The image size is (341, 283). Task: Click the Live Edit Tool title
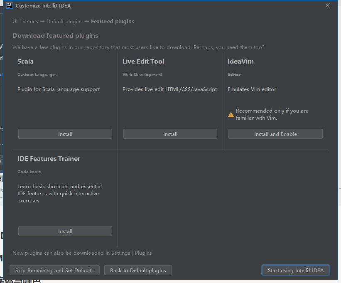pos(143,62)
